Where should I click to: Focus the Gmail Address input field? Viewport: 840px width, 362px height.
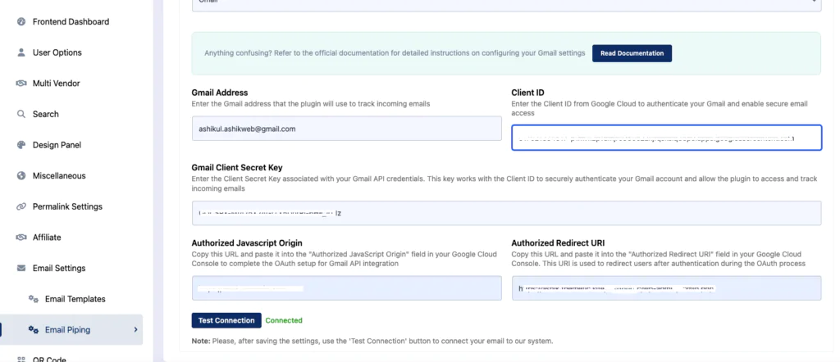[x=347, y=129]
